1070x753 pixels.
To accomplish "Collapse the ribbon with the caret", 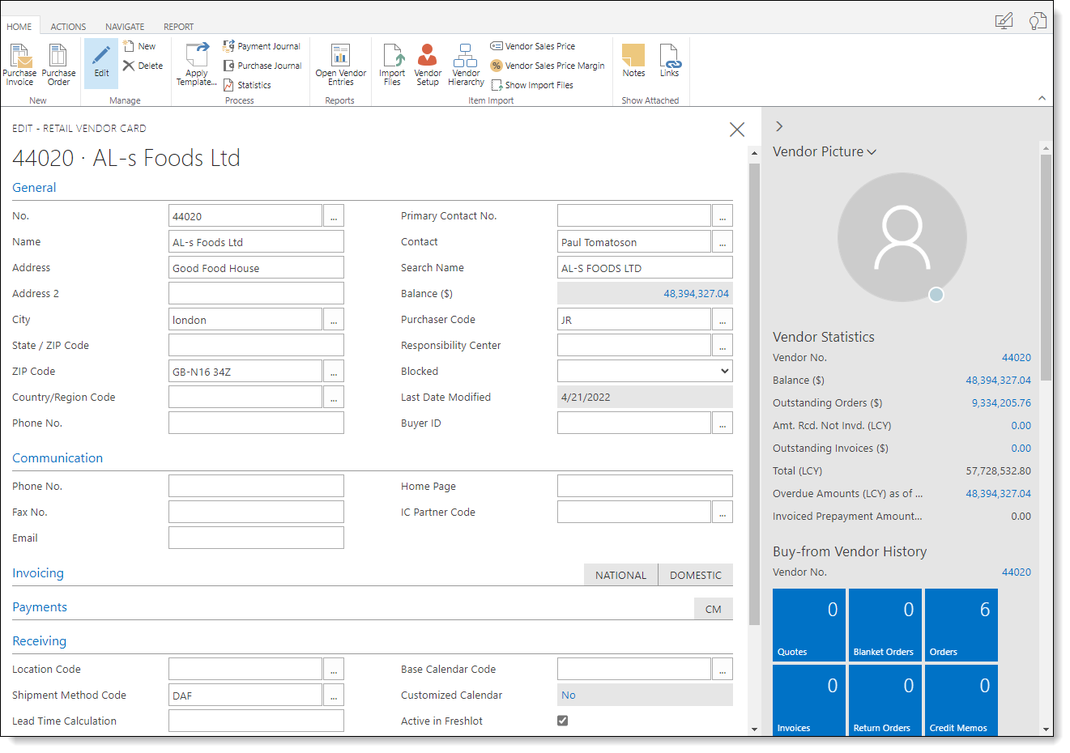I will click(1042, 98).
